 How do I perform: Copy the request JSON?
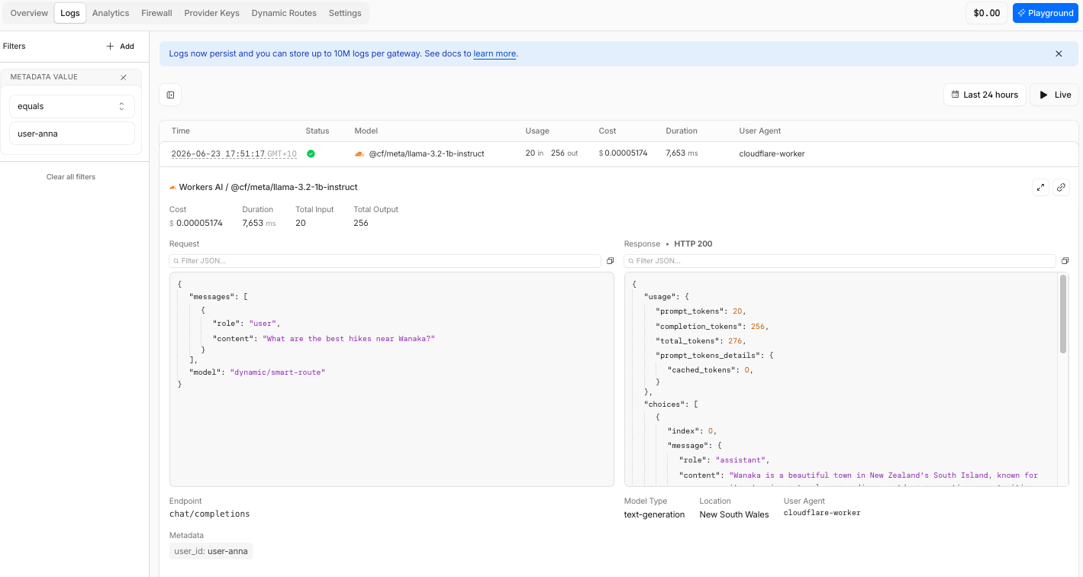point(610,261)
